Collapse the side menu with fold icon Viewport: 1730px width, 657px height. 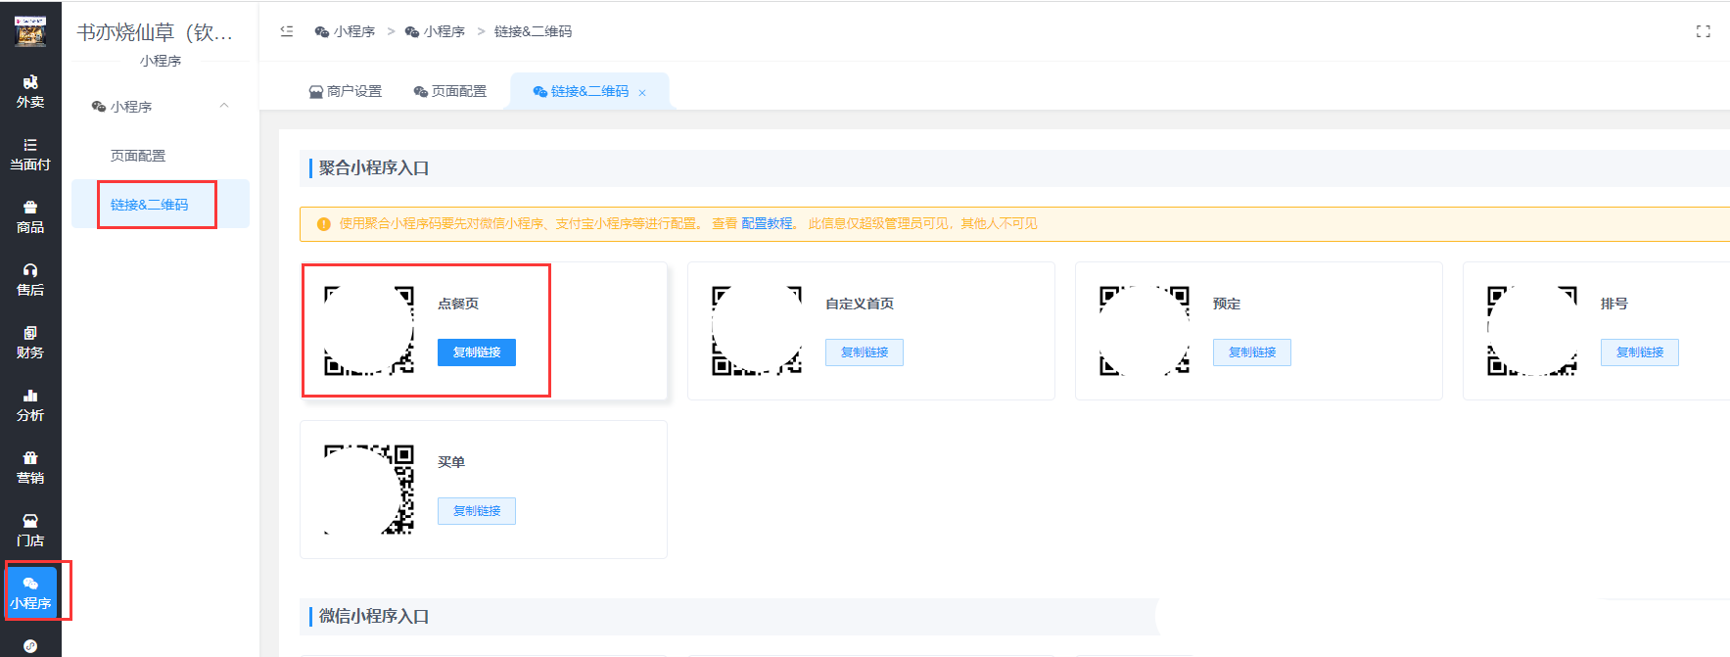[287, 31]
